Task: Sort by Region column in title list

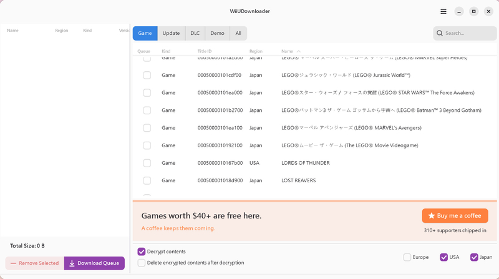Action: (x=256, y=51)
